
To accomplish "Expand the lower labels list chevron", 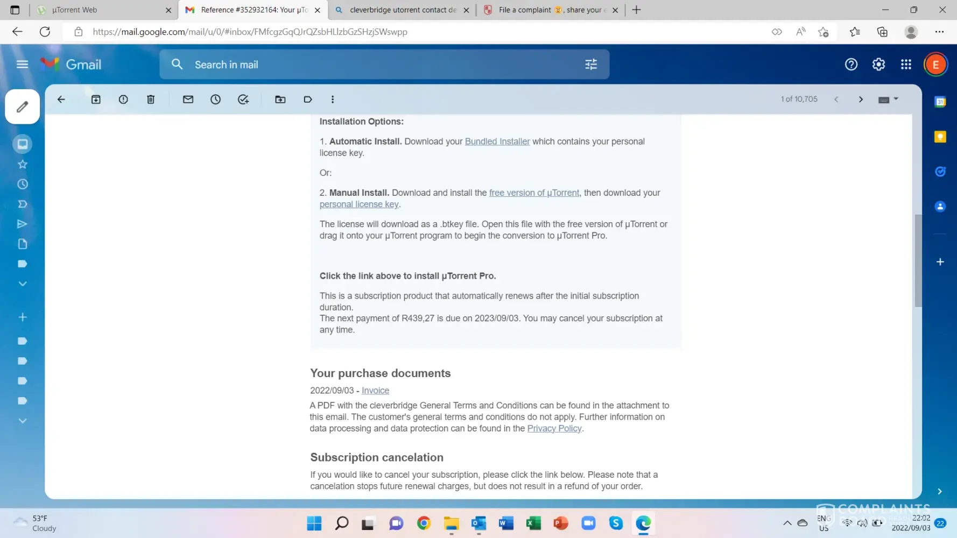I will click(23, 421).
